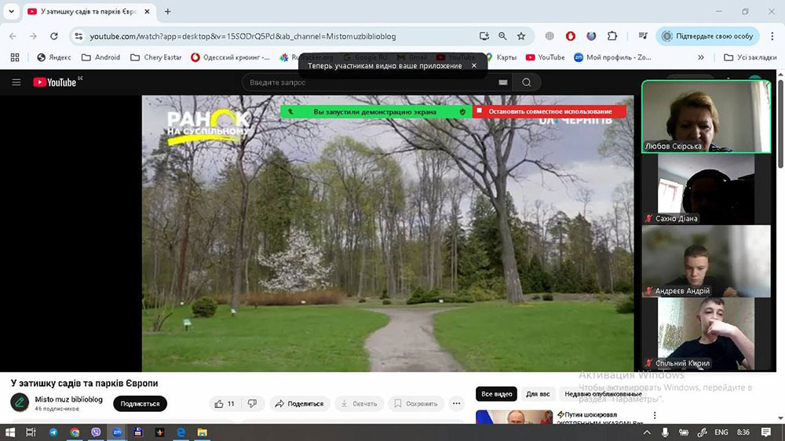Image resolution: width=785 pixels, height=441 pixels.
Task: Open the Яндекс bookmark
Action: pos(54,57)
